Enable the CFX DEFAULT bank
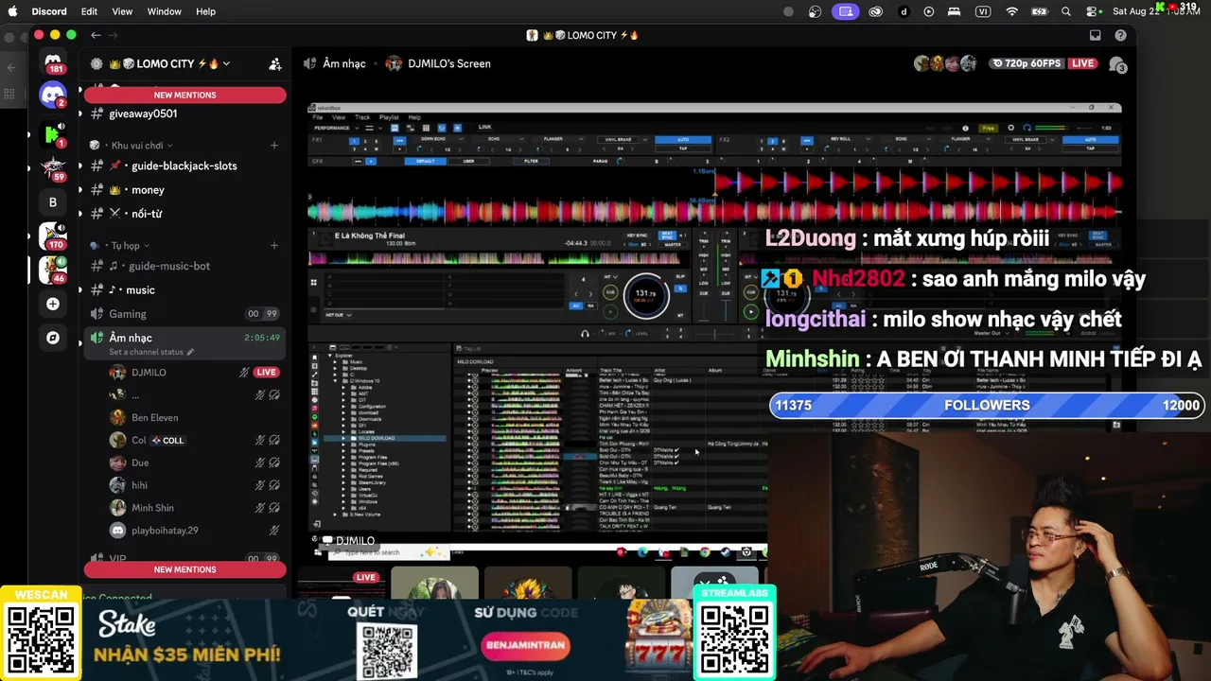Screen dimensions: 1211x681 425,162
